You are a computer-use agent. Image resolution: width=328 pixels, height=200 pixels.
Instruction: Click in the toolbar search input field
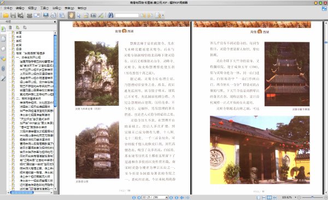[x=127, y=15]
